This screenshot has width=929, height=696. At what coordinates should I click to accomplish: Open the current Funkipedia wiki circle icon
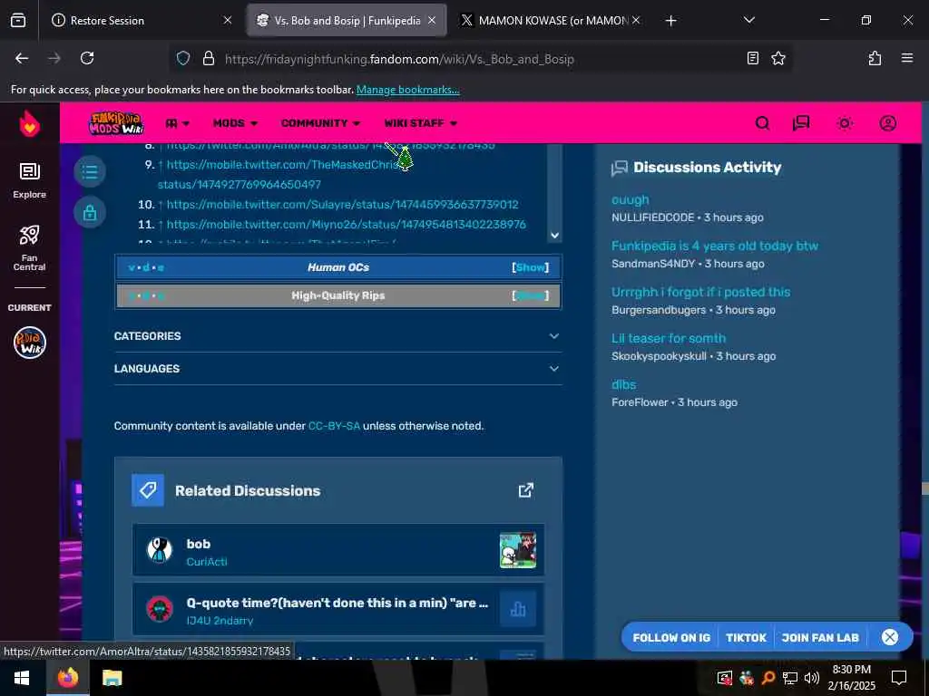point(30,343)
